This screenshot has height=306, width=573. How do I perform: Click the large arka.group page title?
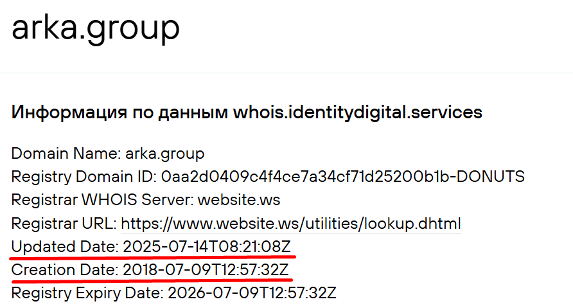(x=95, y=28)
